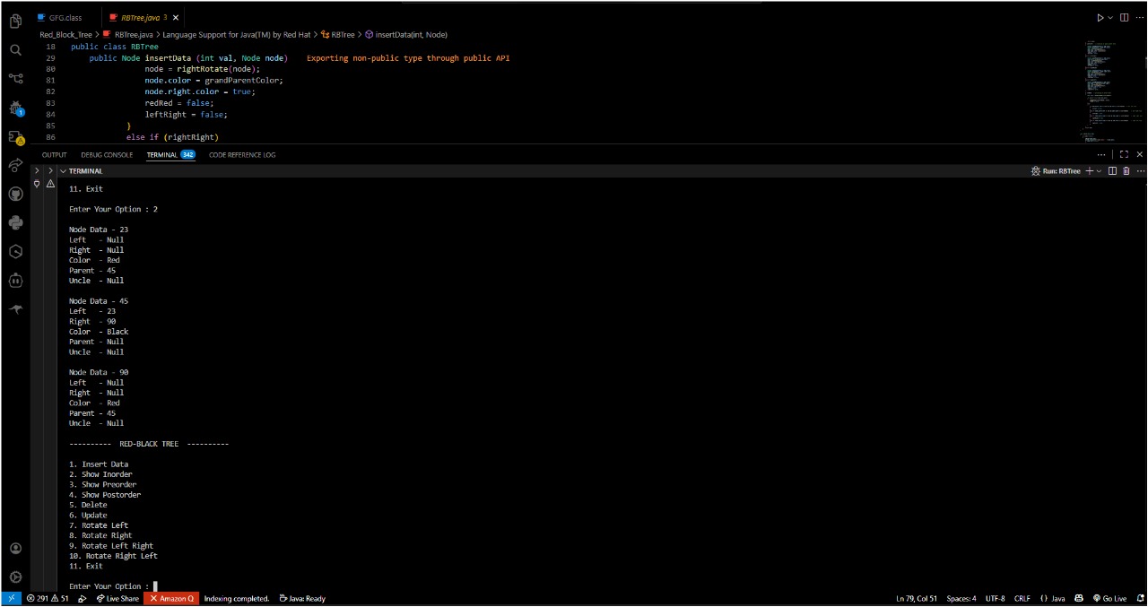Click Amazon Q status bar button

tap(171, 598)
